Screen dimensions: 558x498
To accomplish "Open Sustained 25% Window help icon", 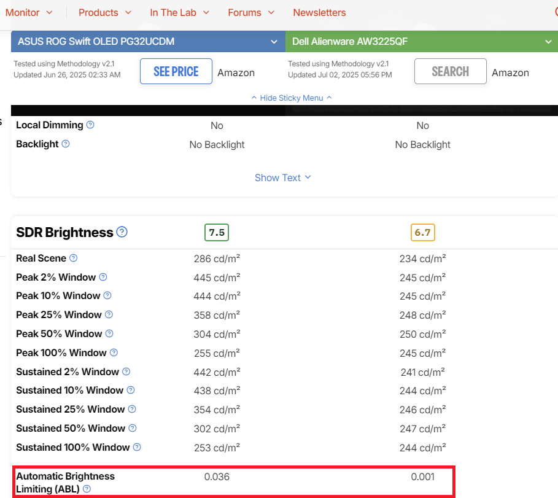I will click(x=132, y=409).
